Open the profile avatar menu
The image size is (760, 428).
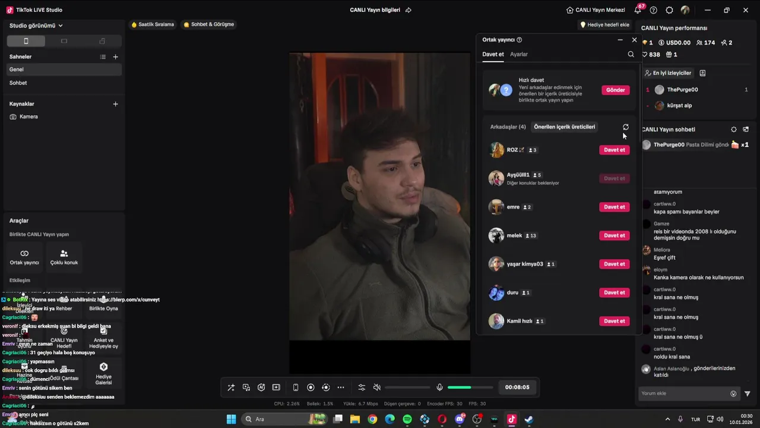click(685, 10)
